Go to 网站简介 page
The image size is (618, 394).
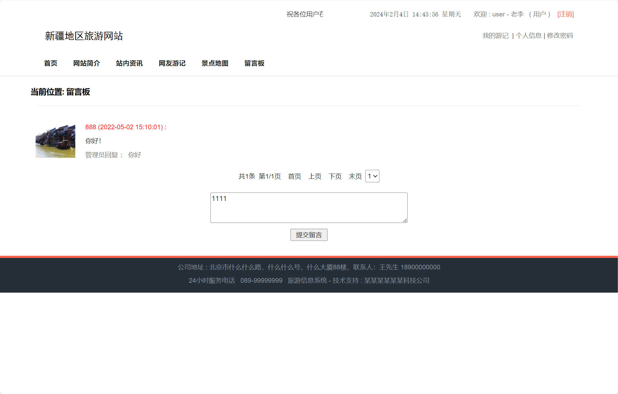[x=86, y=63]
